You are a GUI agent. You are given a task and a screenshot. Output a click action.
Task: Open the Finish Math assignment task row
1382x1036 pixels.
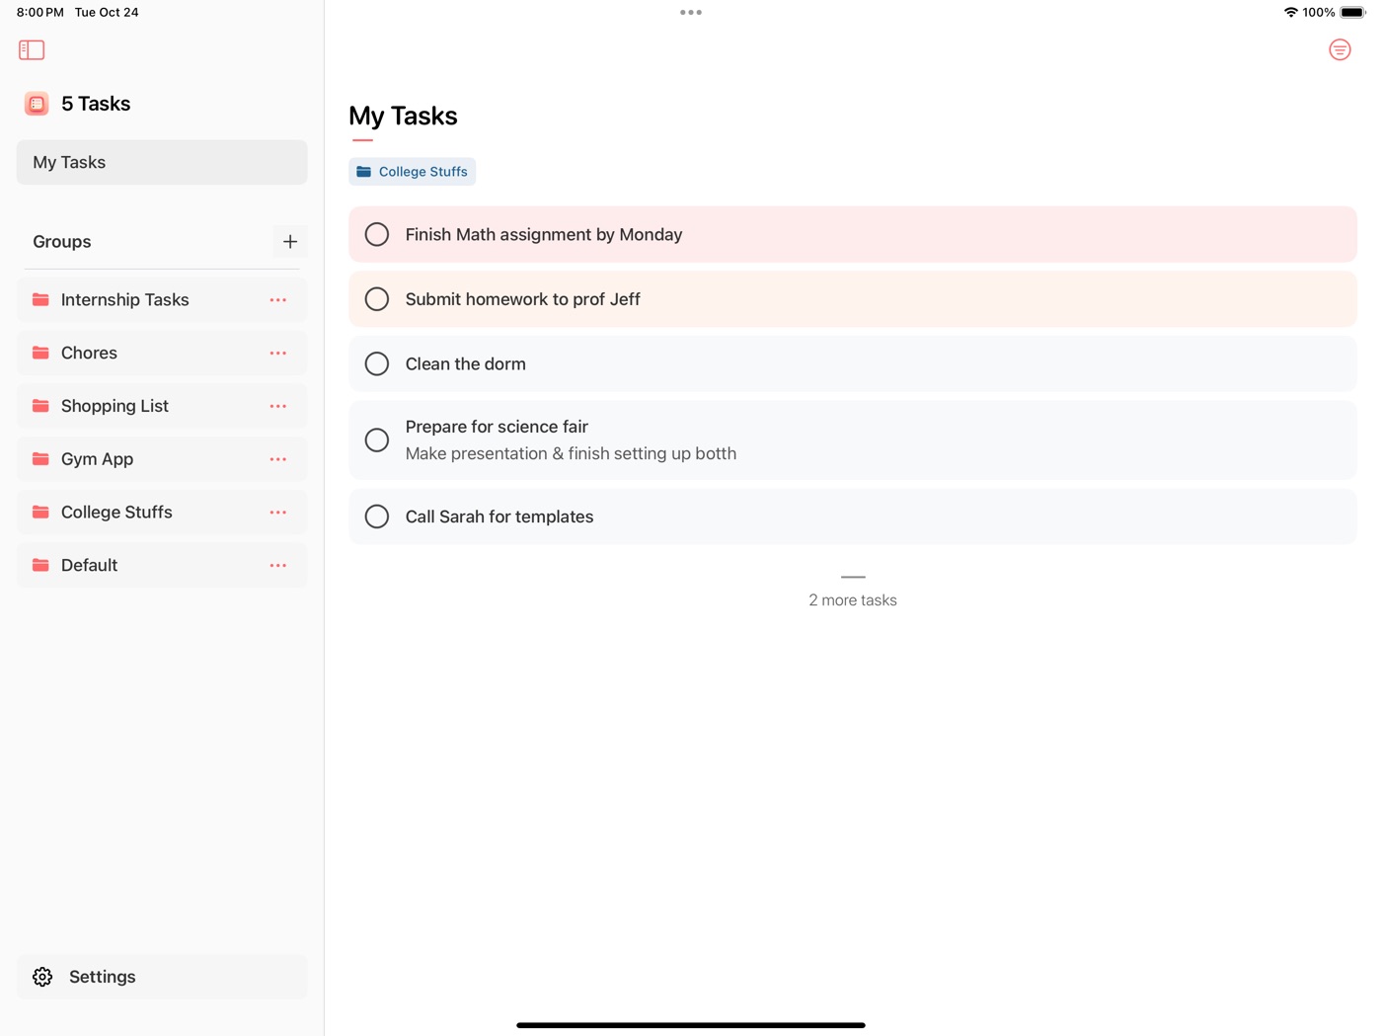click(x=853, y=234)
